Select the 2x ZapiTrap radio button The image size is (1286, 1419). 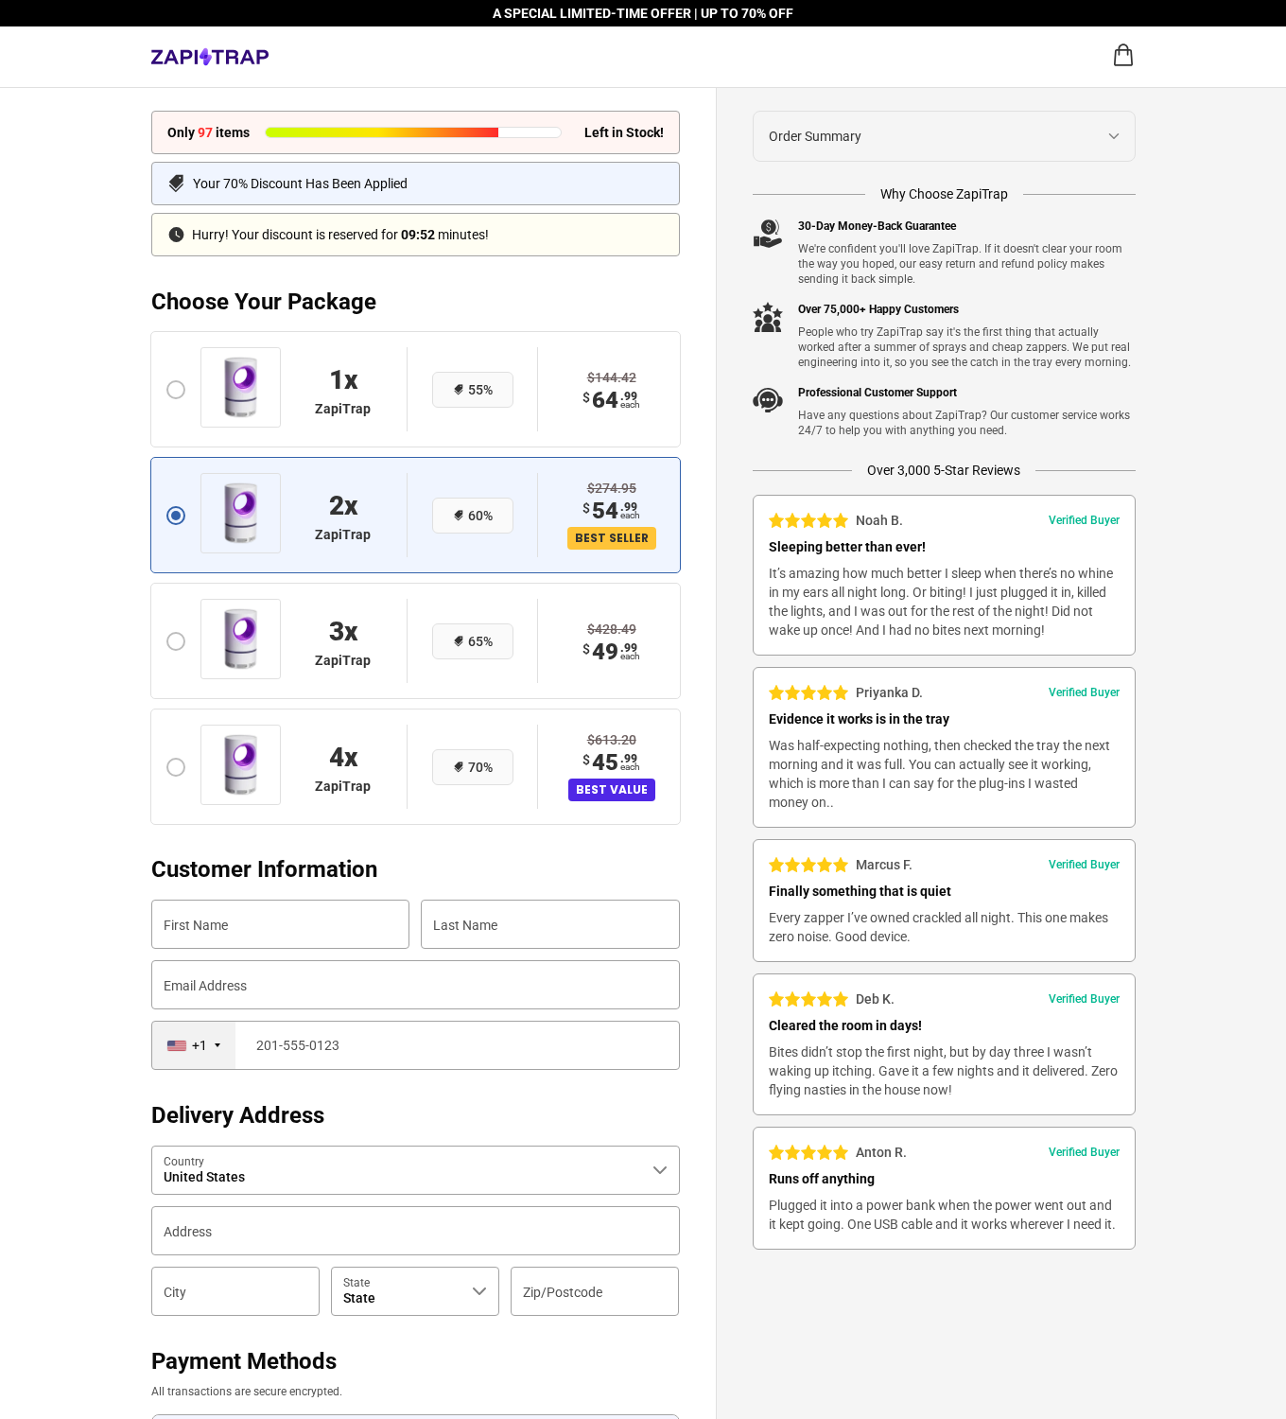coord(176,516)
